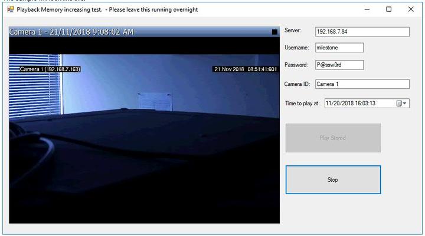This screenshot has width=425, height=236.
Task: Focus the Username field containing milestone
Action: (x=339, y=48)
